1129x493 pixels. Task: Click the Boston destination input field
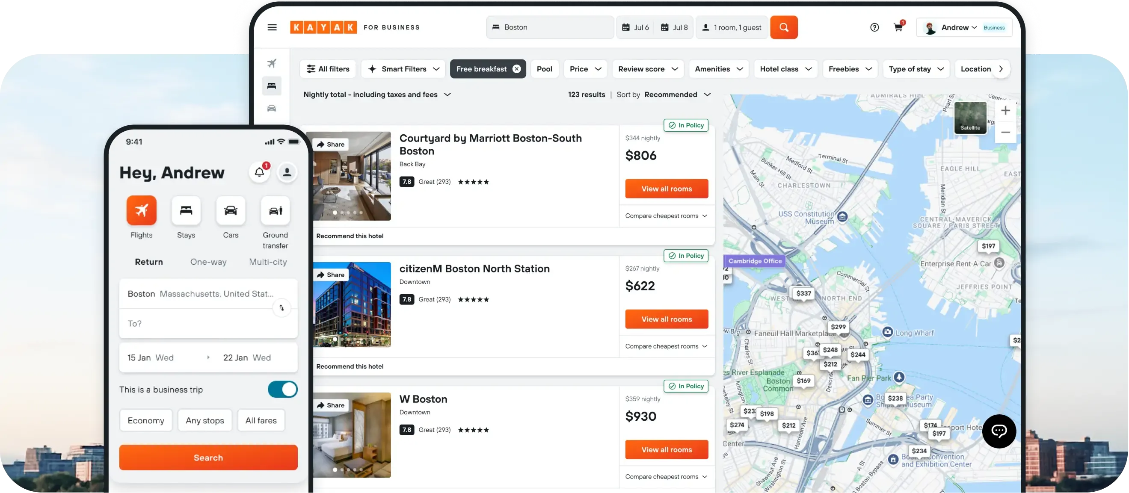pos(550,27)
